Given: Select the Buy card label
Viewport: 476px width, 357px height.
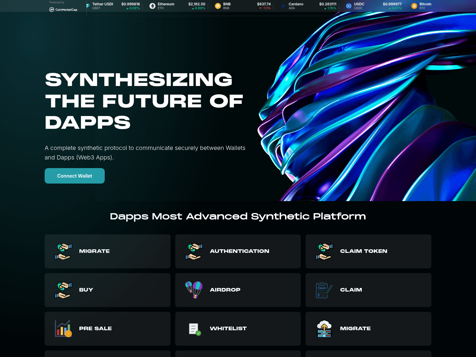Looking at the screenshot, I should [86, 290].
